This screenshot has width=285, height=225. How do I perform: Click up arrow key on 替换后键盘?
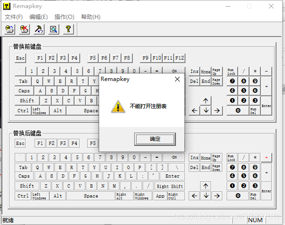(x=206, y=186)
